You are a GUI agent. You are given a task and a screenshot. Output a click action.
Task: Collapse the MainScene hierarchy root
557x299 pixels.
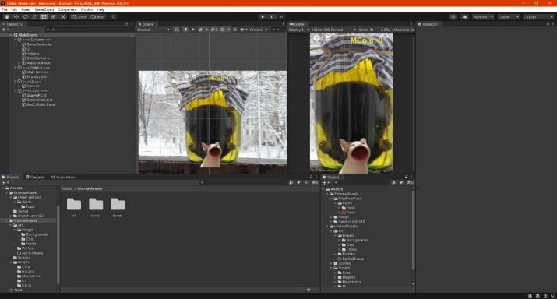pos(12,35)
